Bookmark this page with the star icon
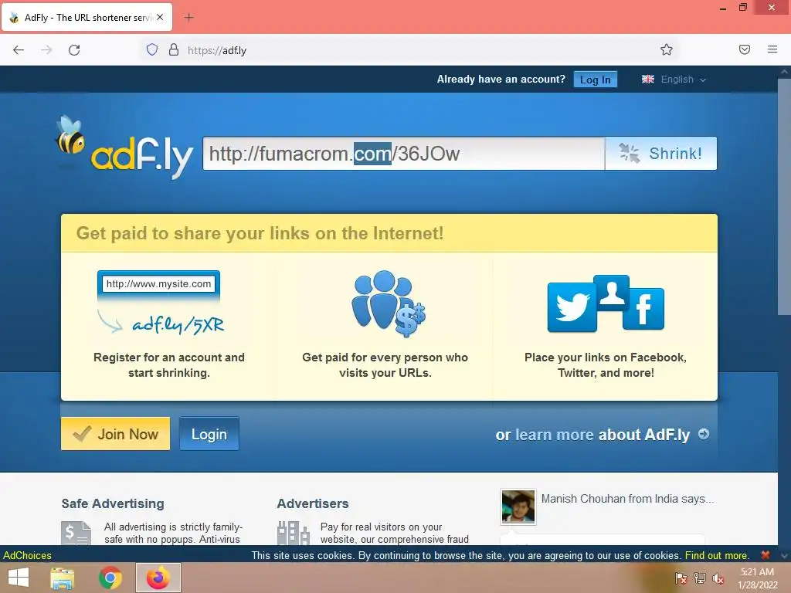Image resolution: width=791 pixels, height=593 pixels. coord(667,49)
